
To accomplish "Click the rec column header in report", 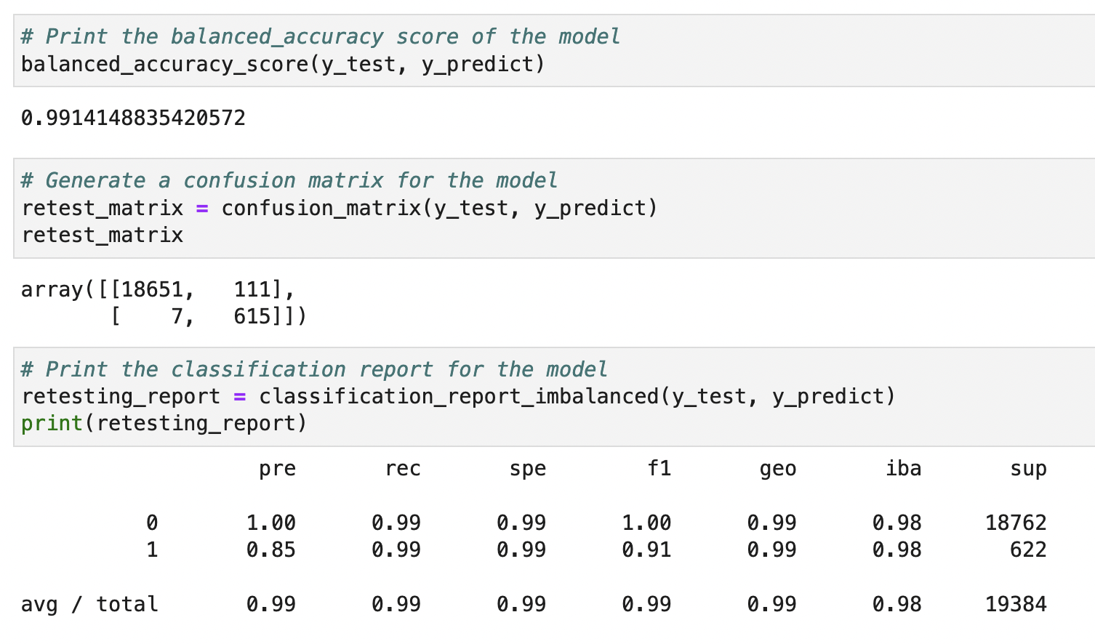I will pyautogui.click(x=403, y=469).
